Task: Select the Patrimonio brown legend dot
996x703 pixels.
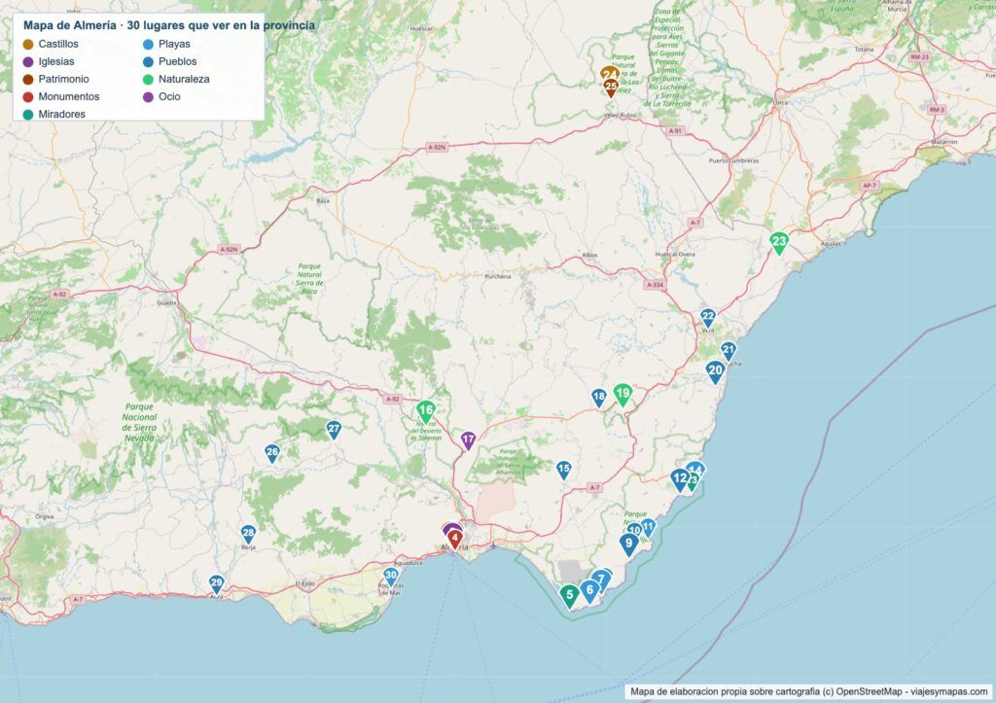Action: pyautogui.click(x=28, y=80)
